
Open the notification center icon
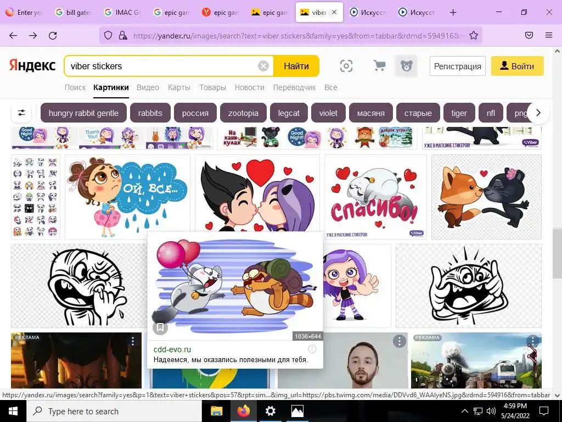click(544, 411)
